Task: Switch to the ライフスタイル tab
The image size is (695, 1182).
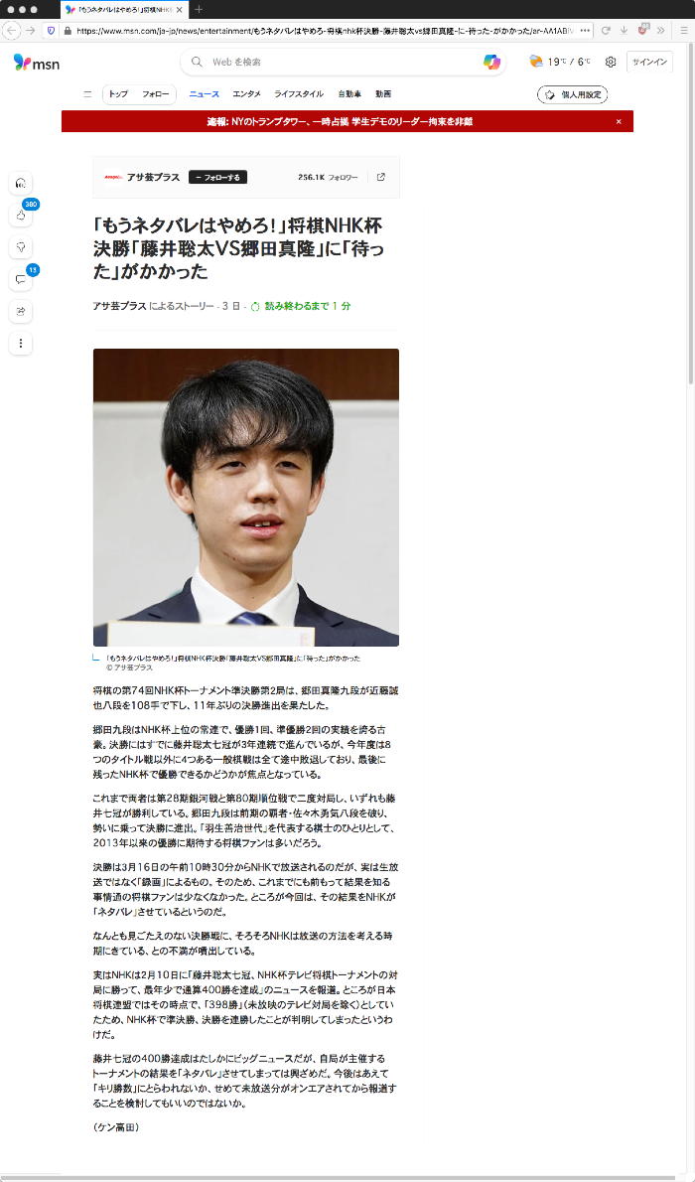Action: 299,94
